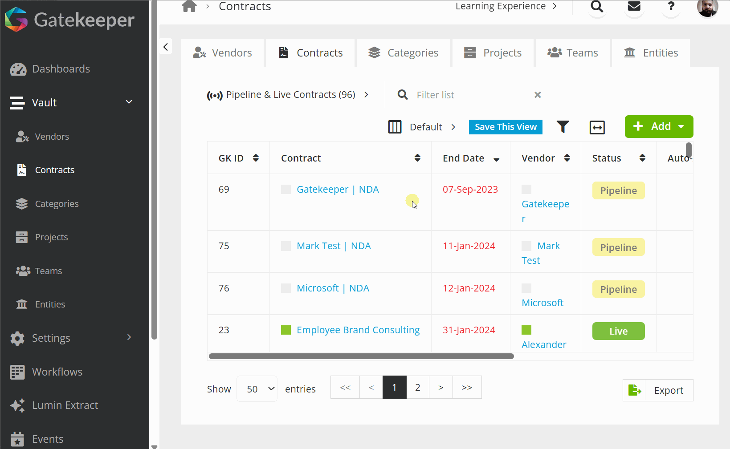Sort the Vendor column
730x449 pixels.
[567, 158]
